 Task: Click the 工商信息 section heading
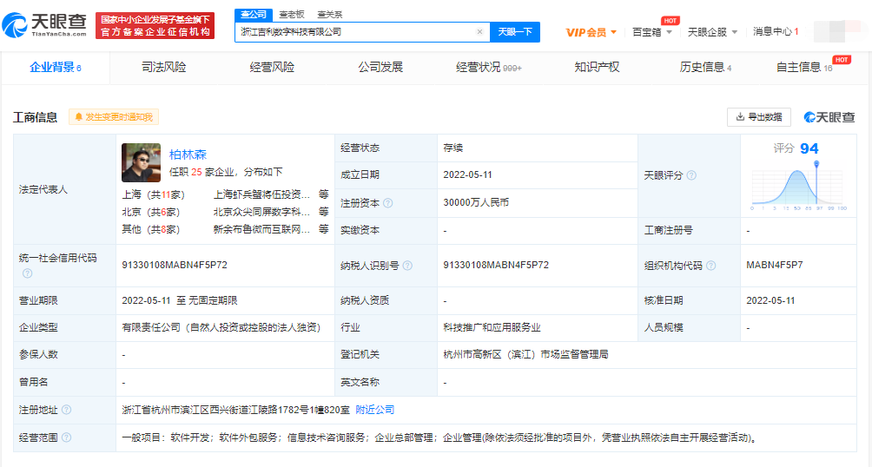[35, 117]
